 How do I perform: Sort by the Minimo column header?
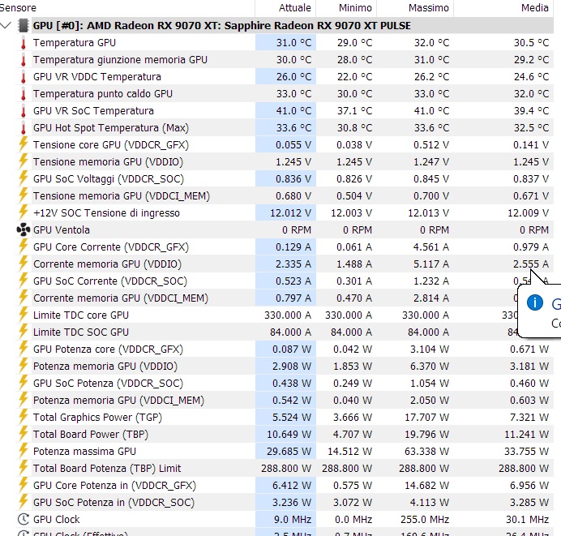click(346, 8)
